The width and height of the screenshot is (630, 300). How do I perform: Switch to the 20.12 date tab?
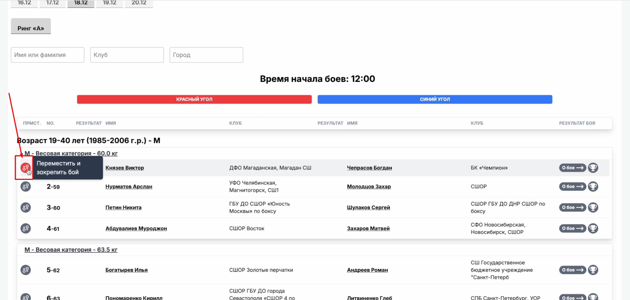pos(139,3)
